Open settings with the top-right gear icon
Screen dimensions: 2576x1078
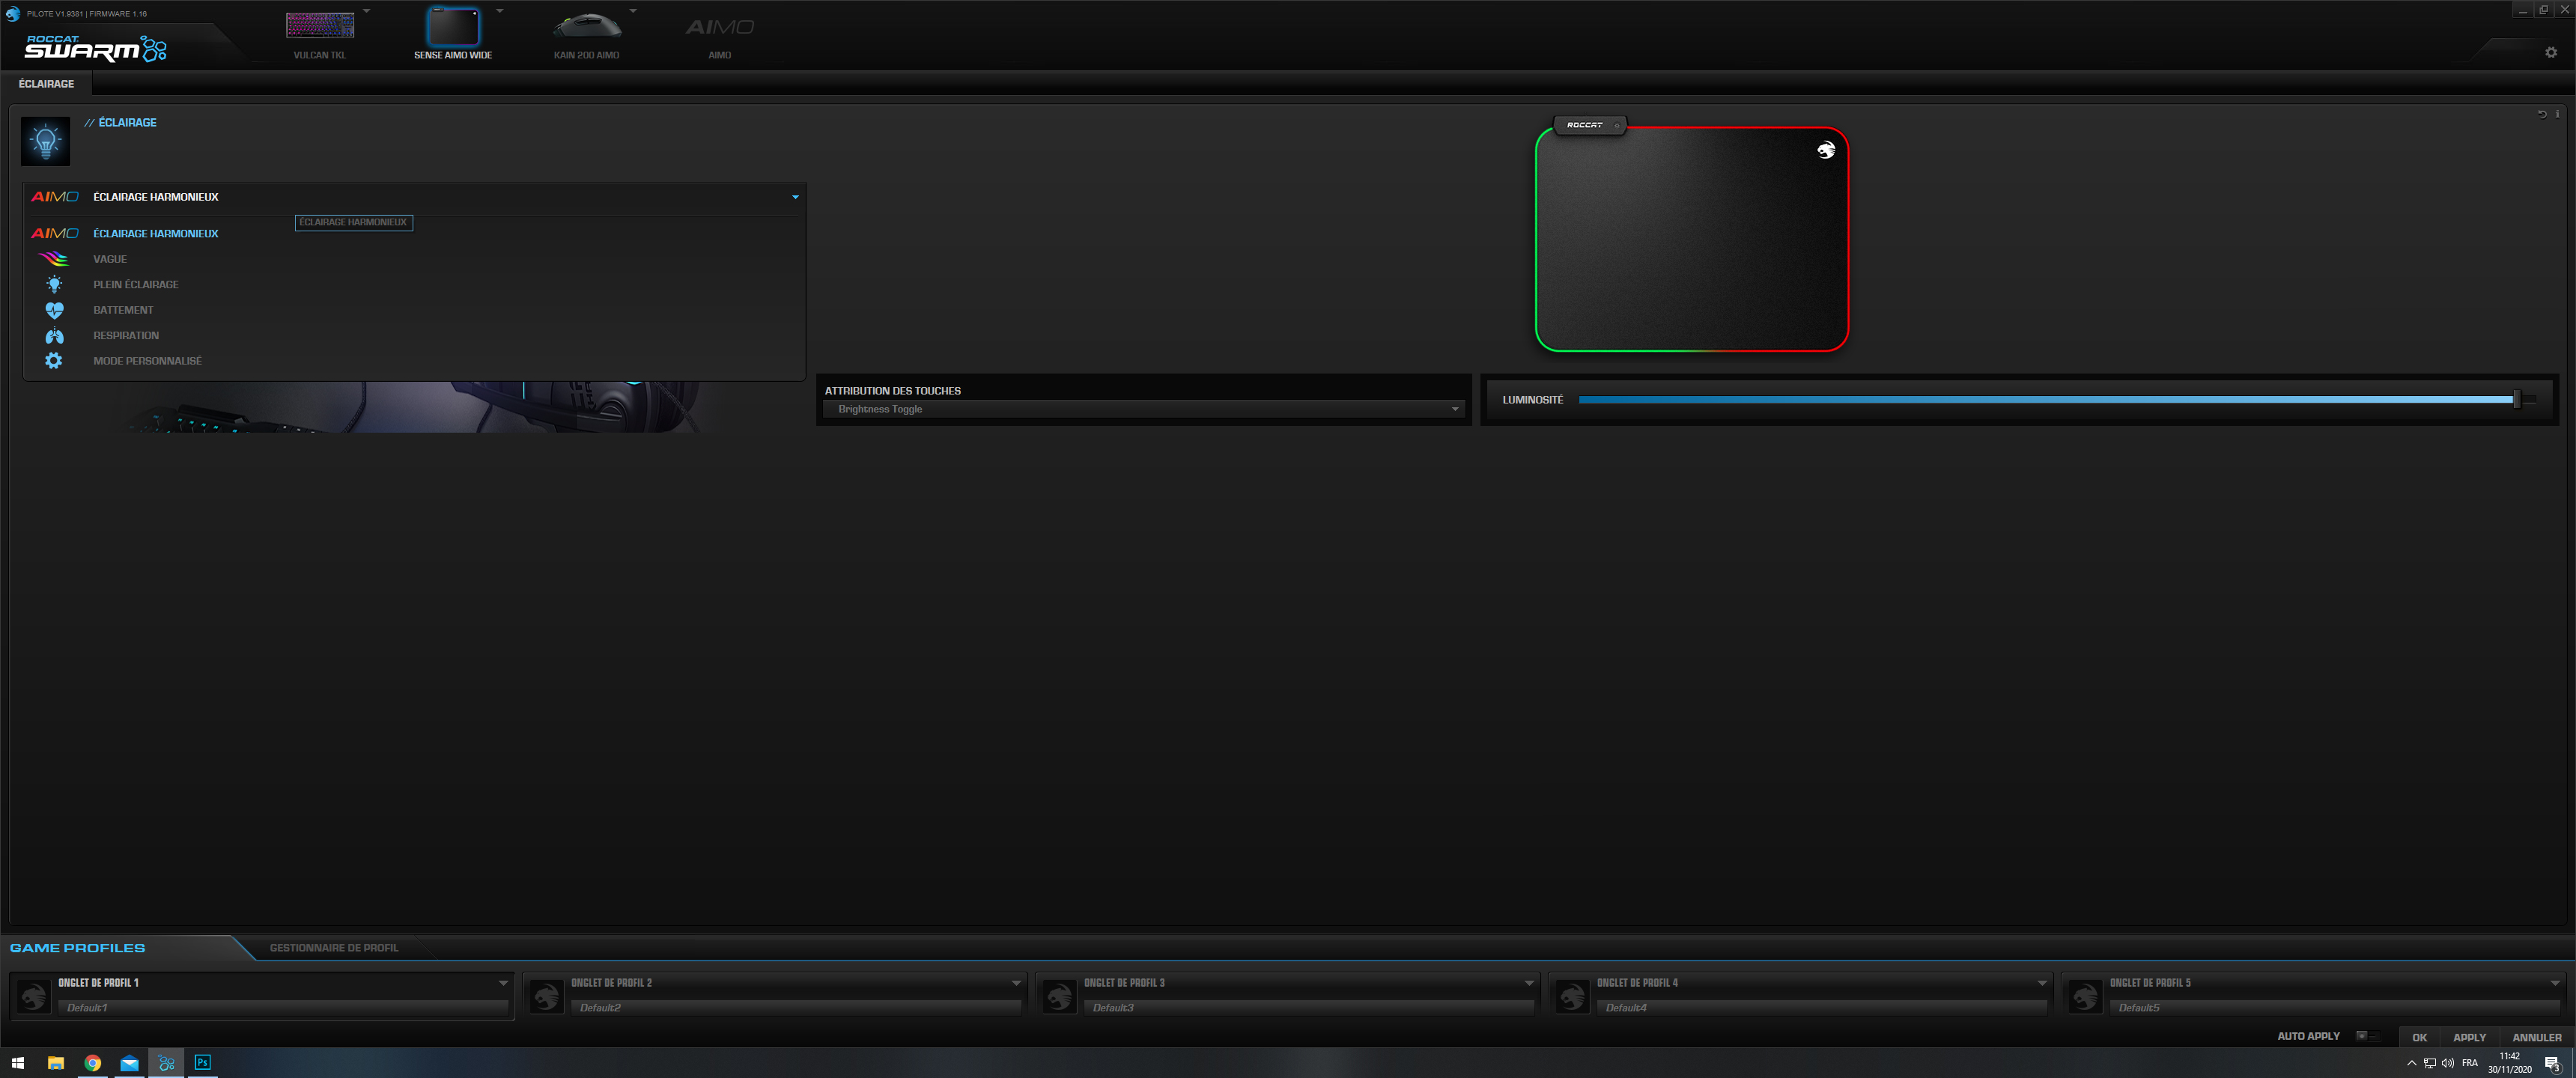tap(2550, 52)
